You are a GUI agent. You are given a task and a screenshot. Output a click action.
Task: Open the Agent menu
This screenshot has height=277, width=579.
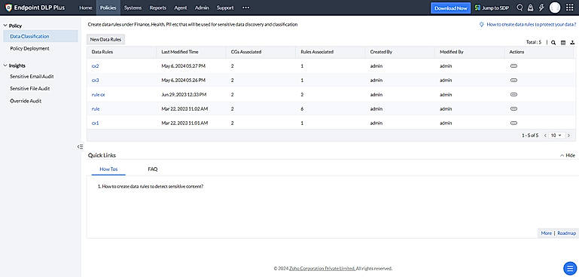[x=180, y=8]
